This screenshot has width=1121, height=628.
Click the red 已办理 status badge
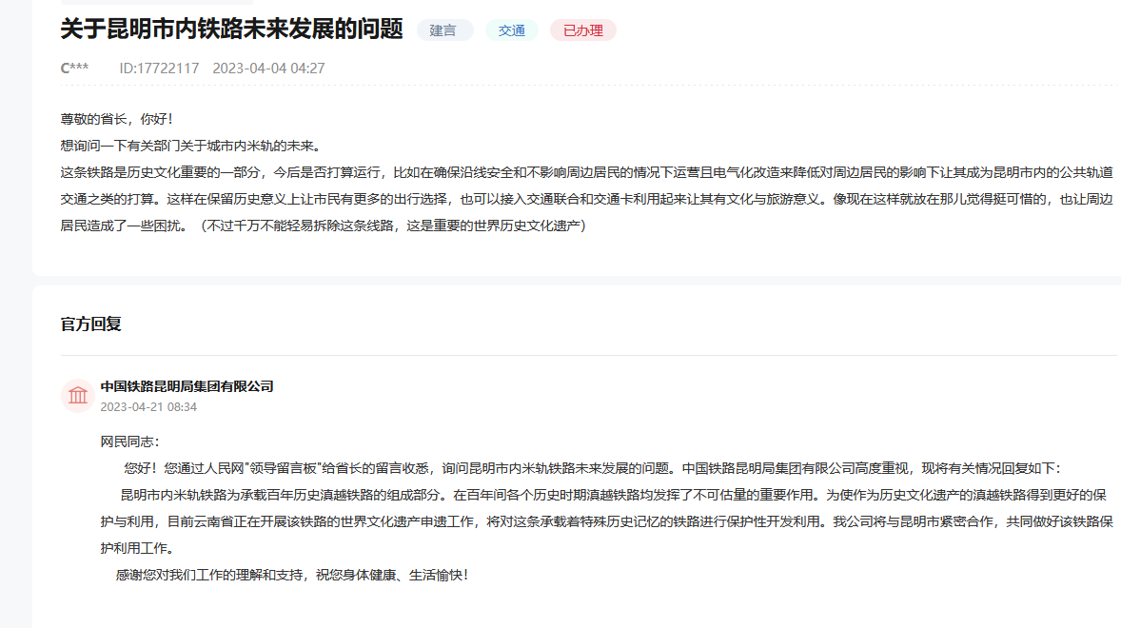click(x=582, y=30)
